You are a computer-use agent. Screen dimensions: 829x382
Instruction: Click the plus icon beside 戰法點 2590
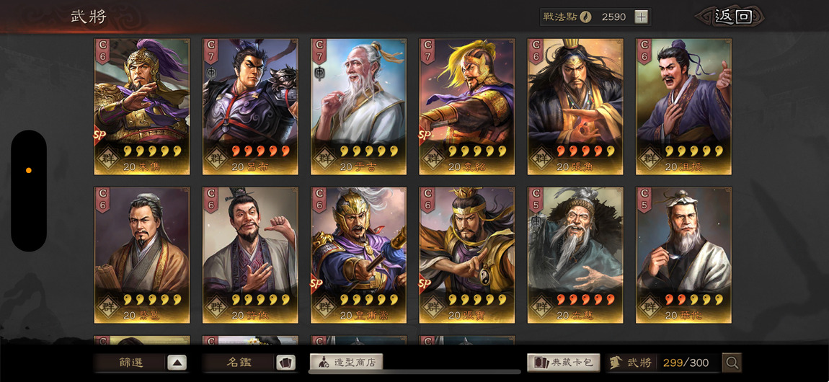point(641,17)
